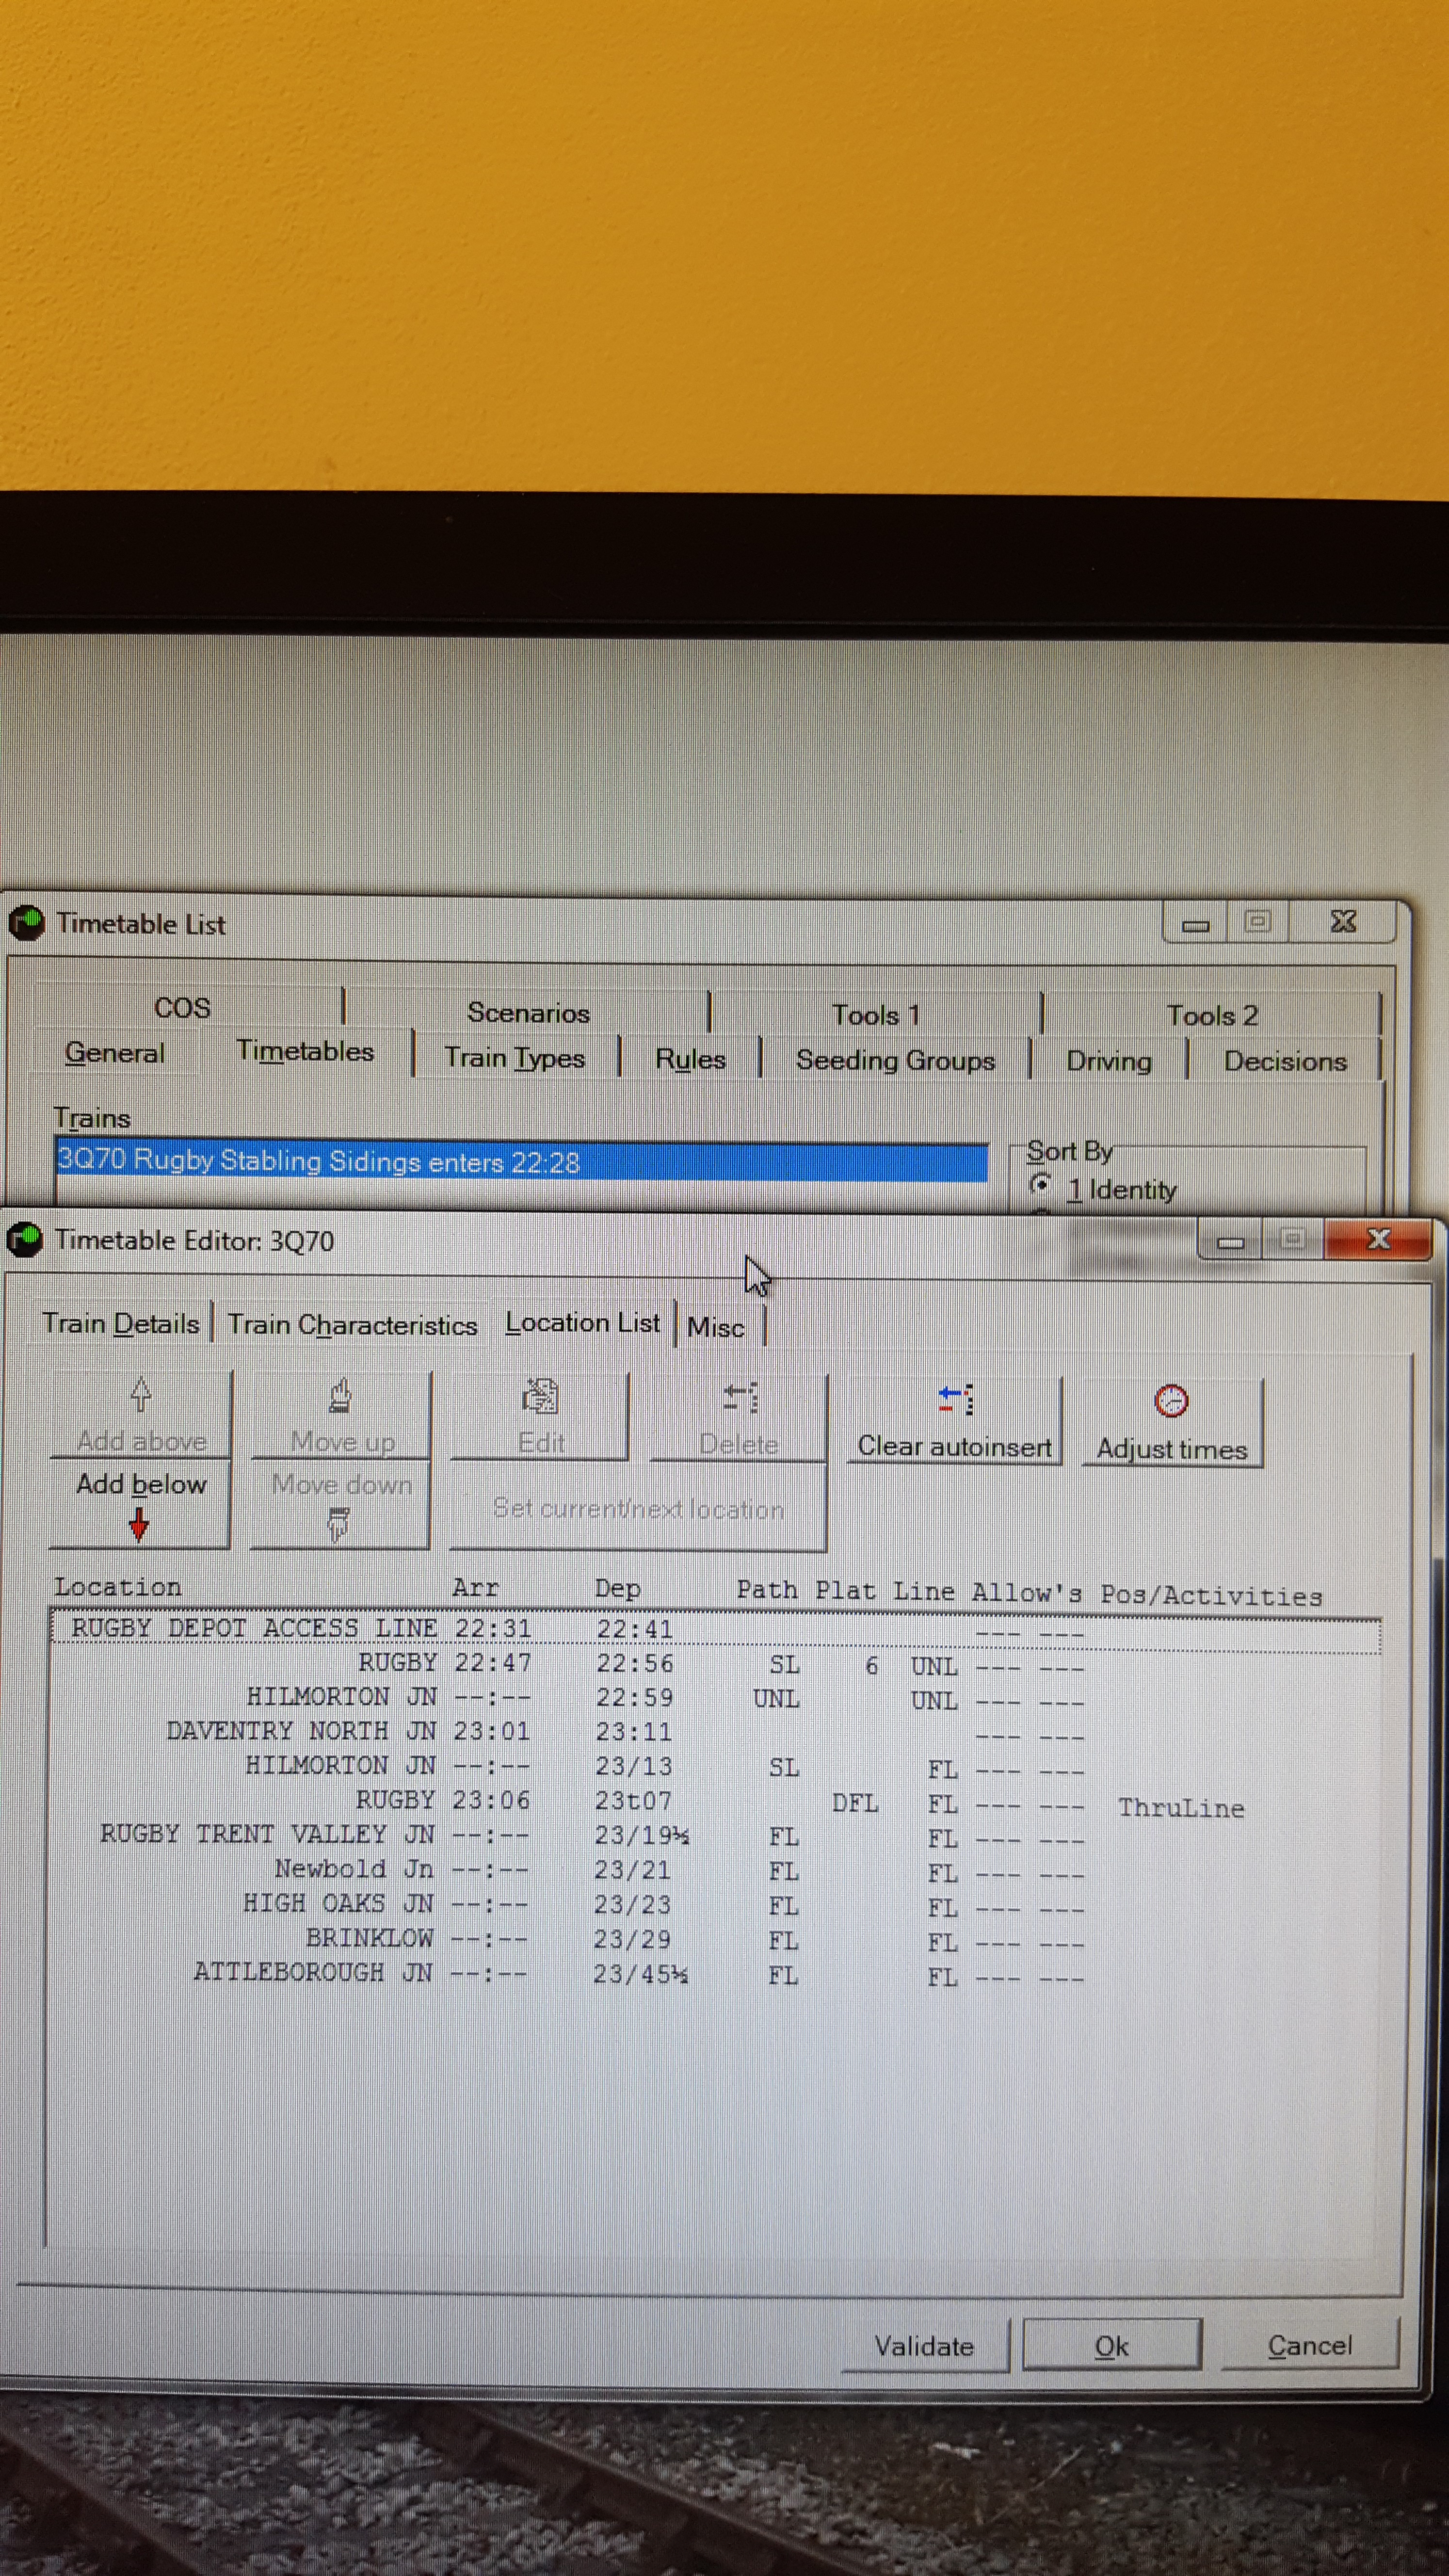Screen dimensions: 1449x2576
Task: Click the Adjust times clock icon
Action: [x=1171, y=1401]
